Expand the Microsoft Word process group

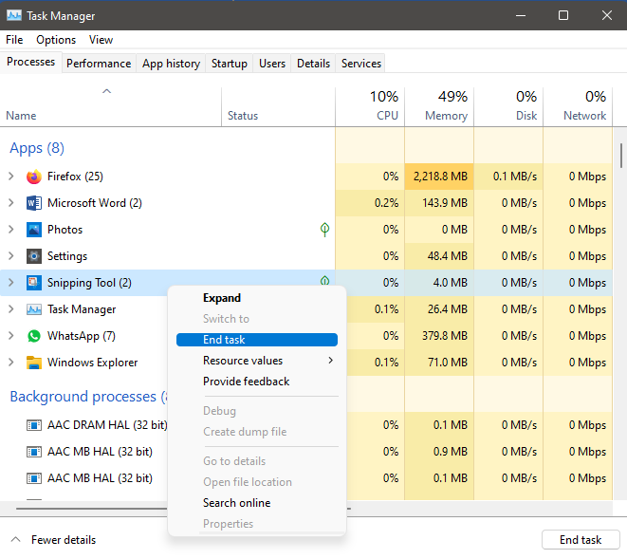[11, 203]
